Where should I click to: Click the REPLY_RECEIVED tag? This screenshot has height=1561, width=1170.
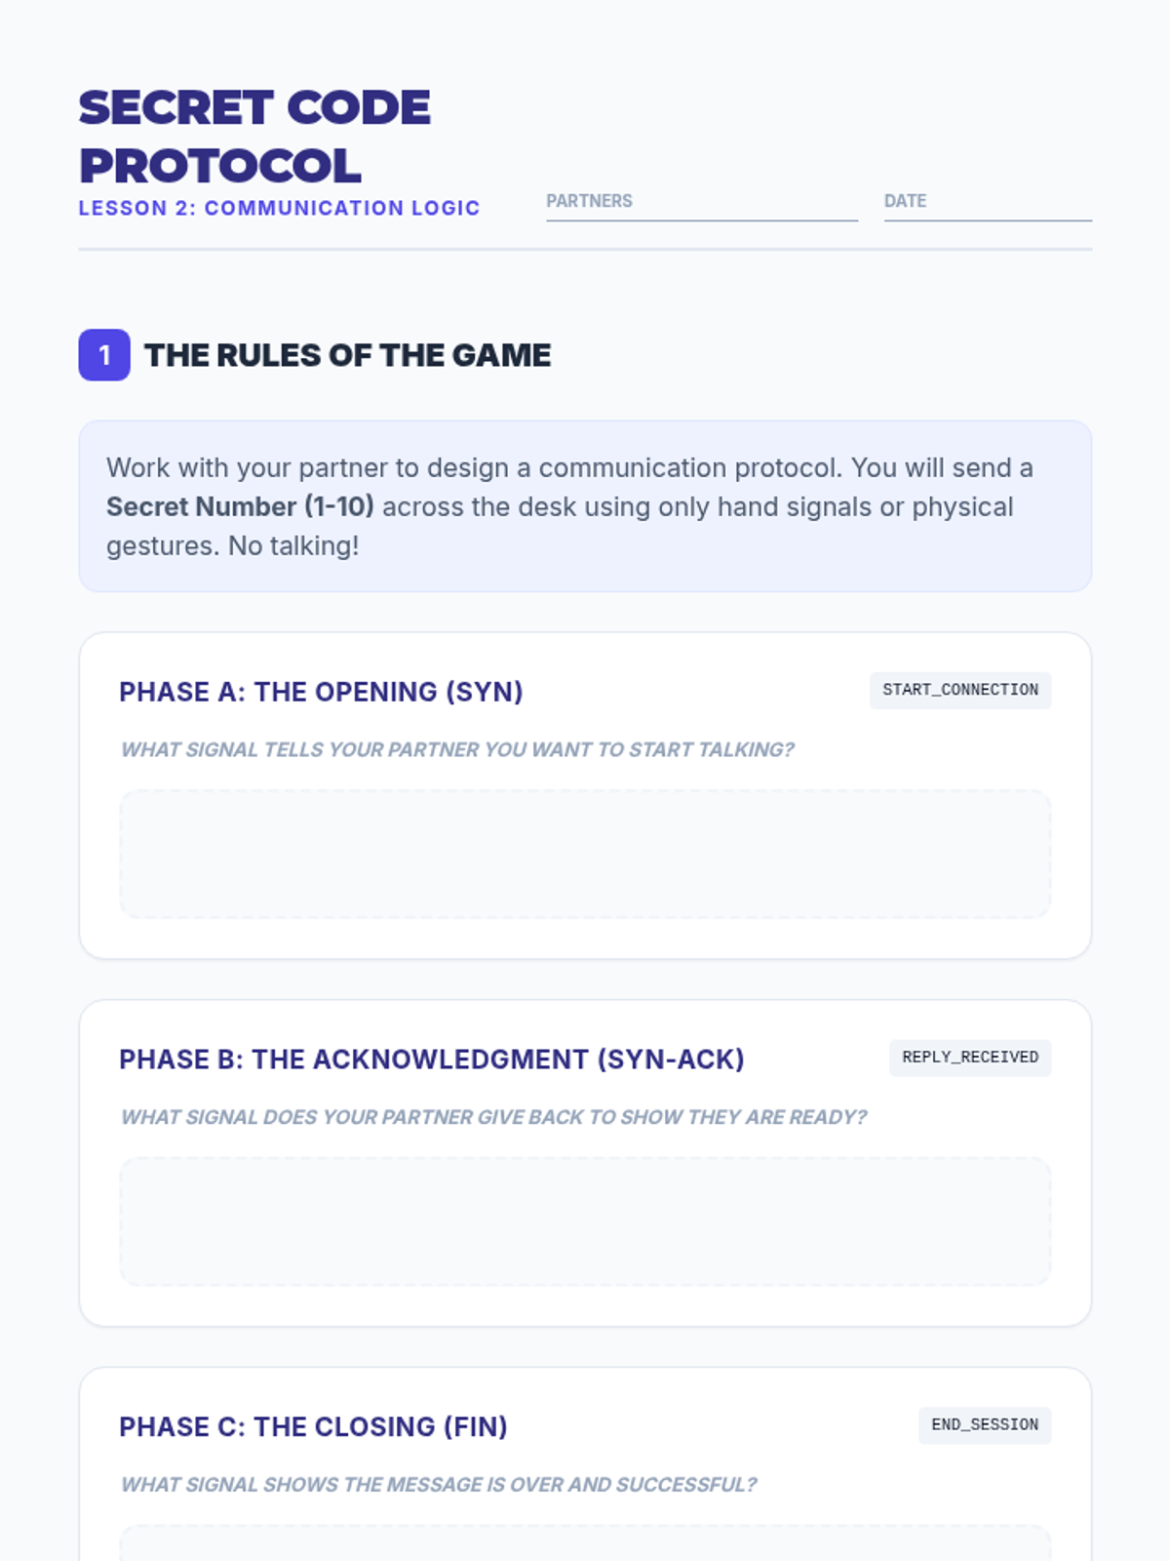(x=970, y=1058)
